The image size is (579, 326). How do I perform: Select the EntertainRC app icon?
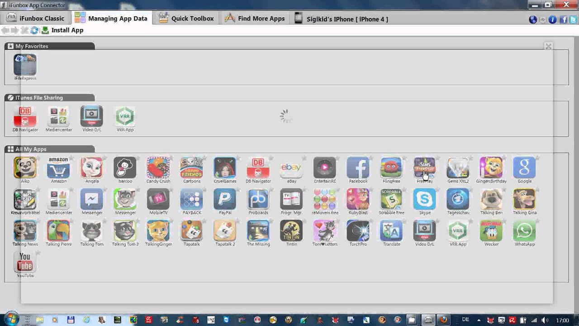pyautogui.click(x=325, y=168)
